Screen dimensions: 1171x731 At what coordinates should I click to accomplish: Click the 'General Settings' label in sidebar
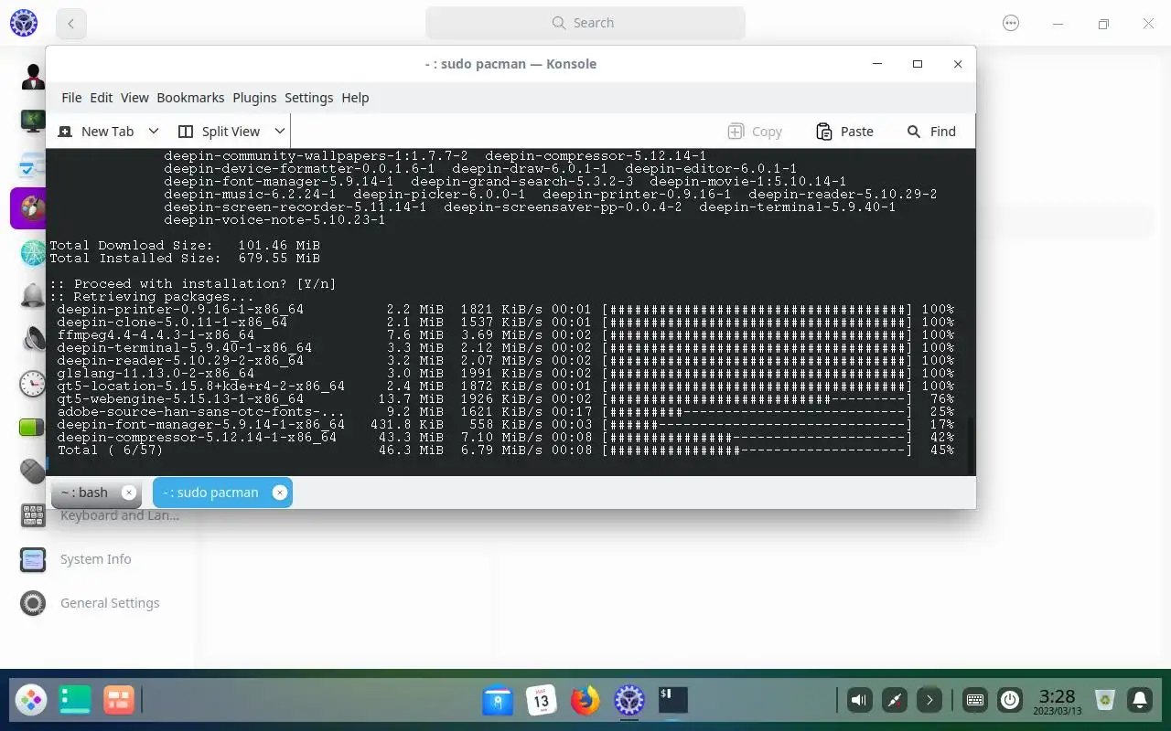(x=110, y=603)
